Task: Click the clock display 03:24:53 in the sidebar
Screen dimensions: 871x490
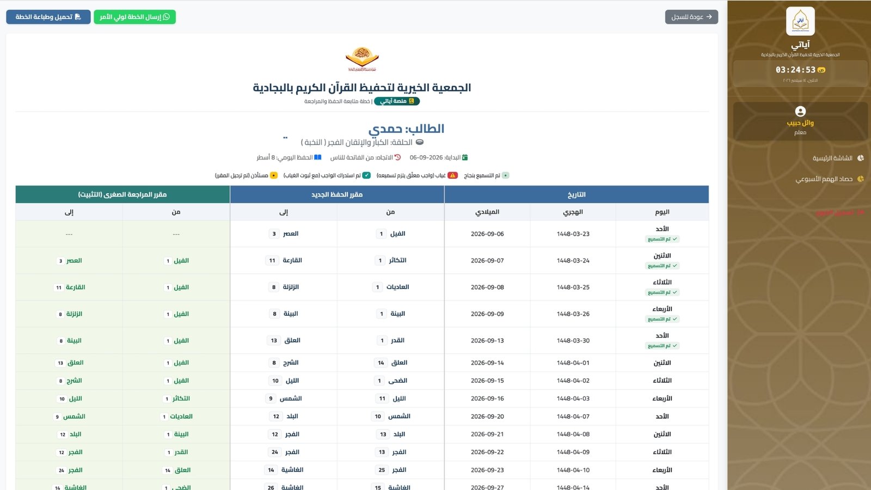Action: pos(795,70)
